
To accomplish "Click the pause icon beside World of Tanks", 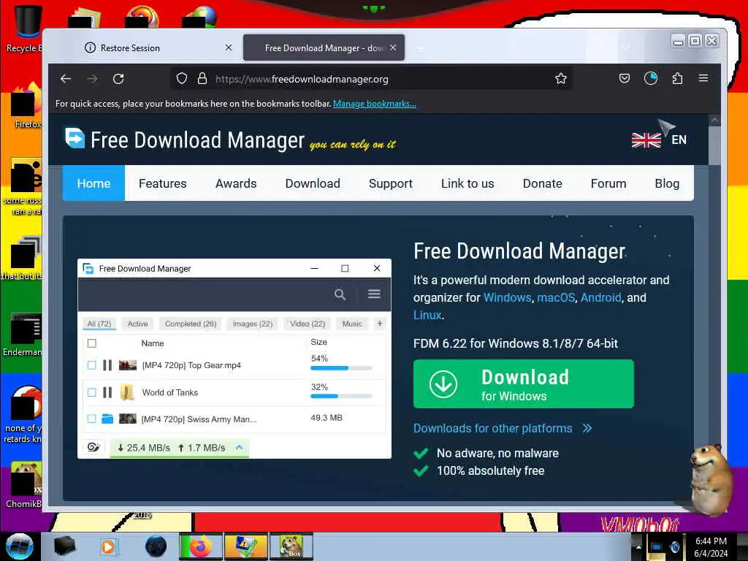I will (107, 392).
